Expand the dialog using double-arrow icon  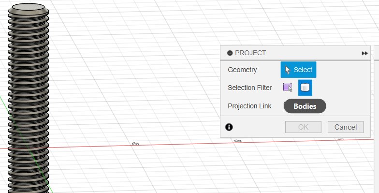point(364,53)
